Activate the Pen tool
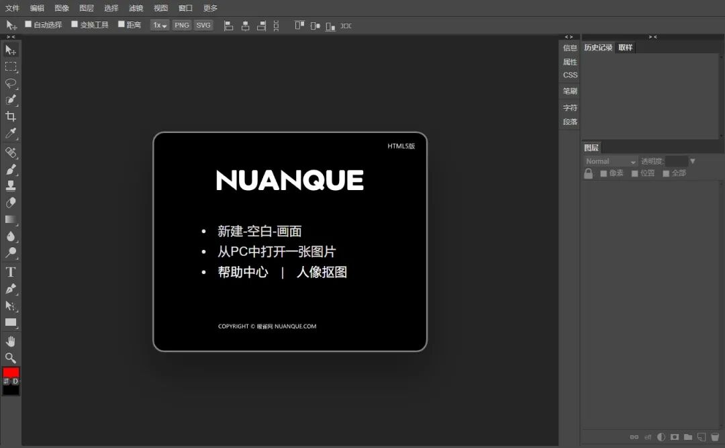The height and width of the screenshot is (448, 725). (11, 289)
